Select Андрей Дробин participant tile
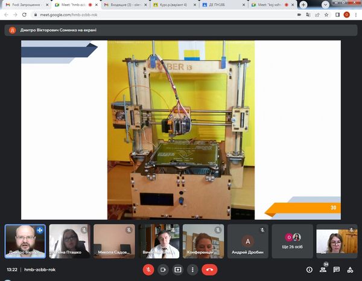The image size is (362, 281). 247,242
